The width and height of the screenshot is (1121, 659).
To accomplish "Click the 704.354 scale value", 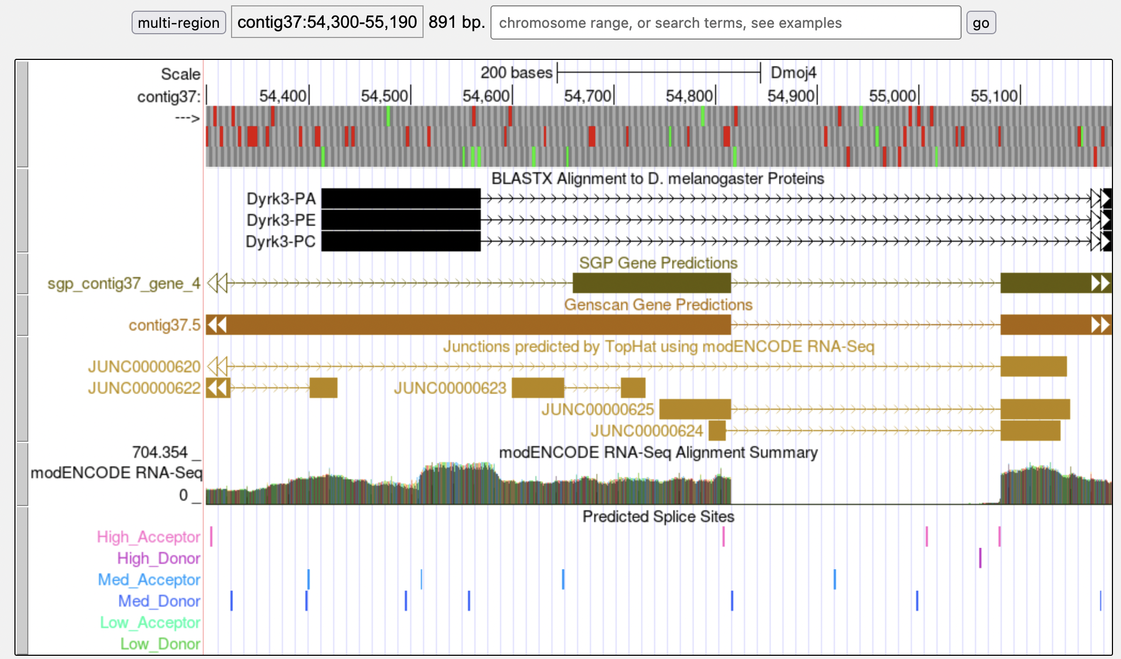I will click(x=160, y=453).
